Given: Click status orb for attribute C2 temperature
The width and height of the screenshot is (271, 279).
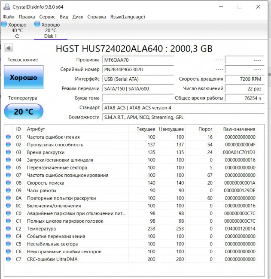Looking at the screenshot, I should (x=8, y=228).
